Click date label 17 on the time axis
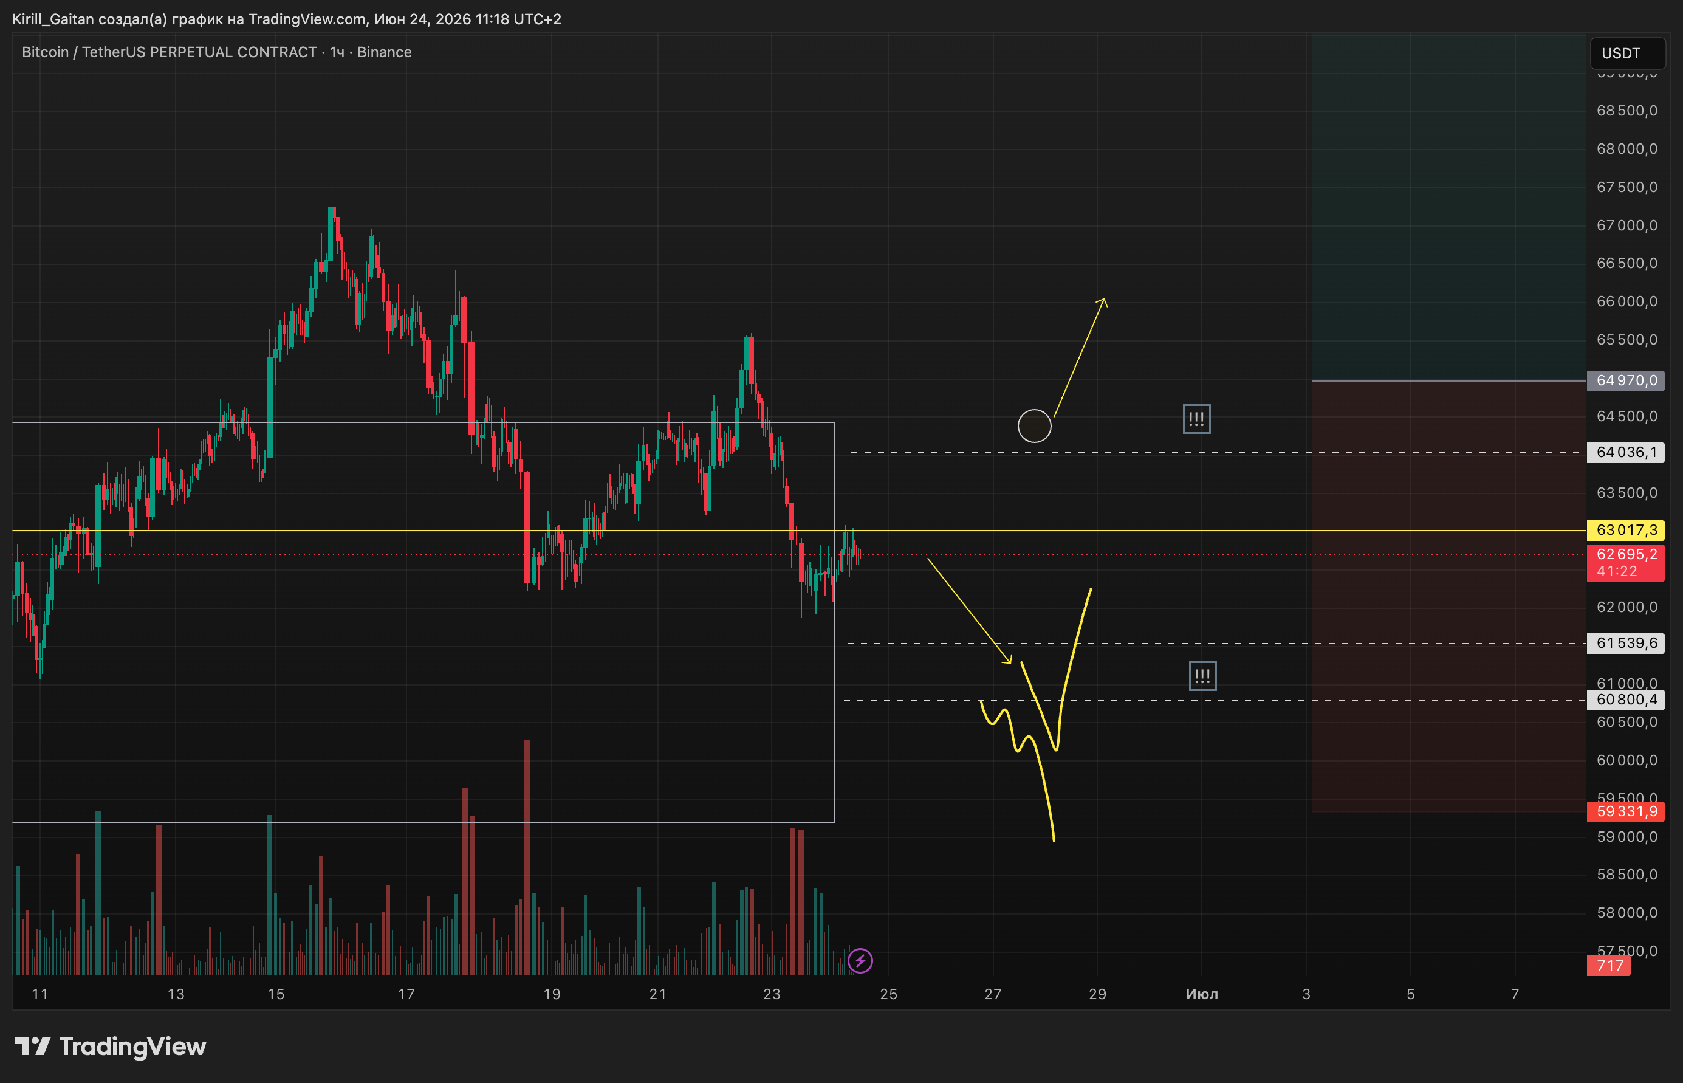 coord(406,994)
